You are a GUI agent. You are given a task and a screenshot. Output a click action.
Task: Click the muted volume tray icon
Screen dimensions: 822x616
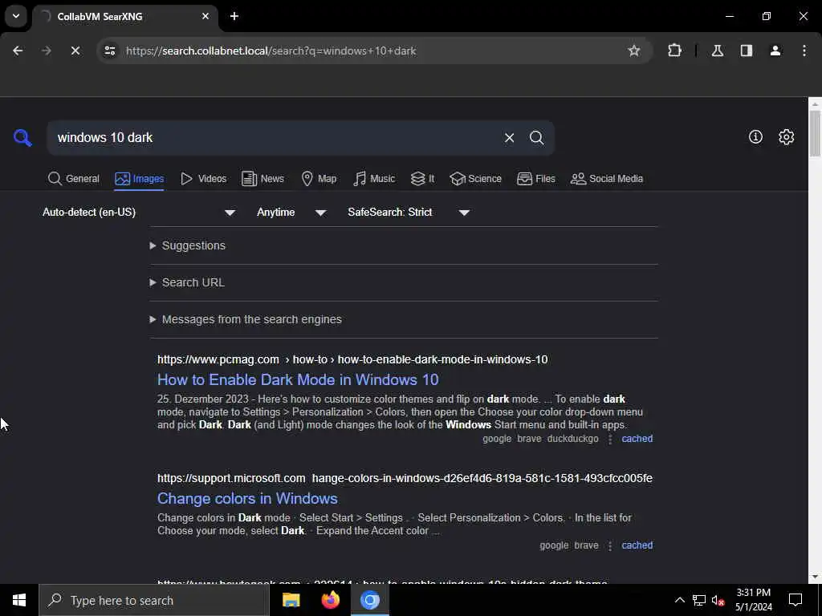[718, 600]
